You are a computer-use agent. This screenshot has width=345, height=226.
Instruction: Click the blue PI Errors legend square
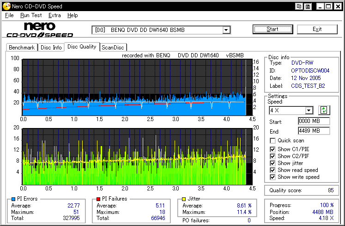click(x=12, y=199)
